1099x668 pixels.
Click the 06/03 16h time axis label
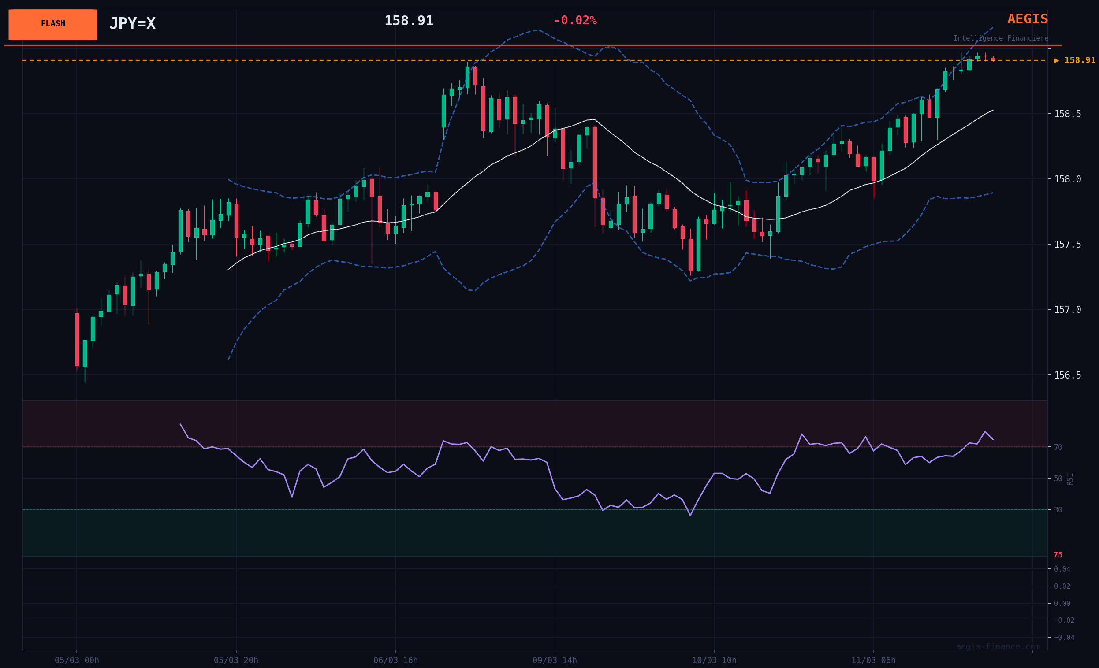[x=395, y=661]
